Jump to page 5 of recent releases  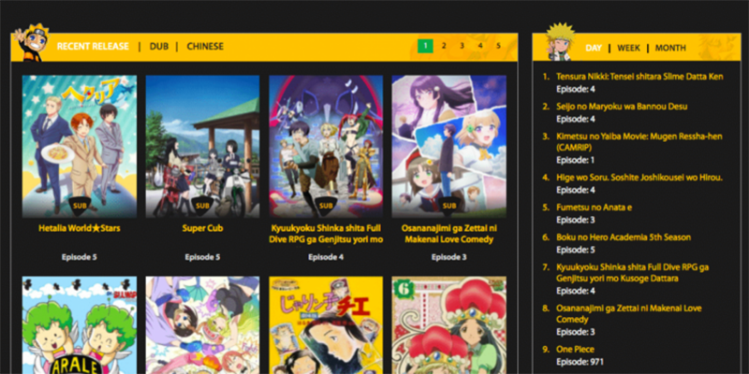pos(498,45)
